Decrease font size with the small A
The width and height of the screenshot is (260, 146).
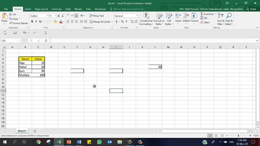tap(63, 16)
